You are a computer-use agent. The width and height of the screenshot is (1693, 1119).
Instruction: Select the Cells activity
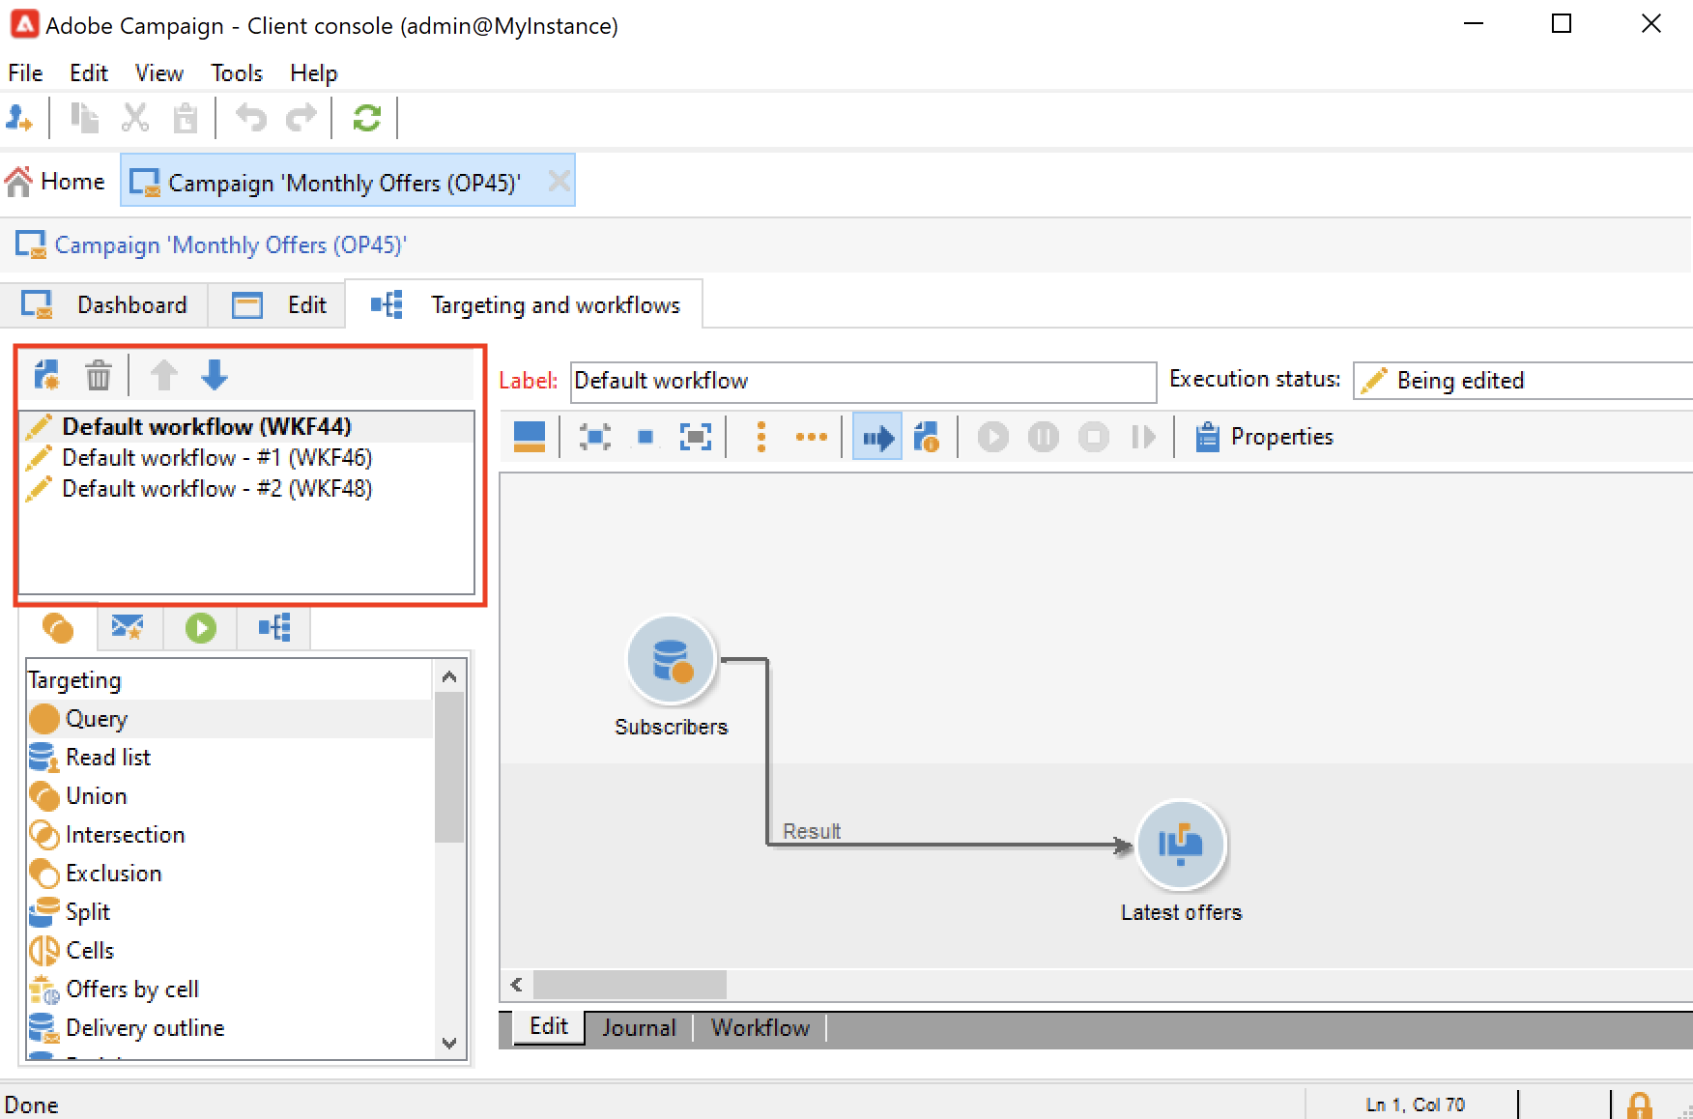[x=230, y=951]
